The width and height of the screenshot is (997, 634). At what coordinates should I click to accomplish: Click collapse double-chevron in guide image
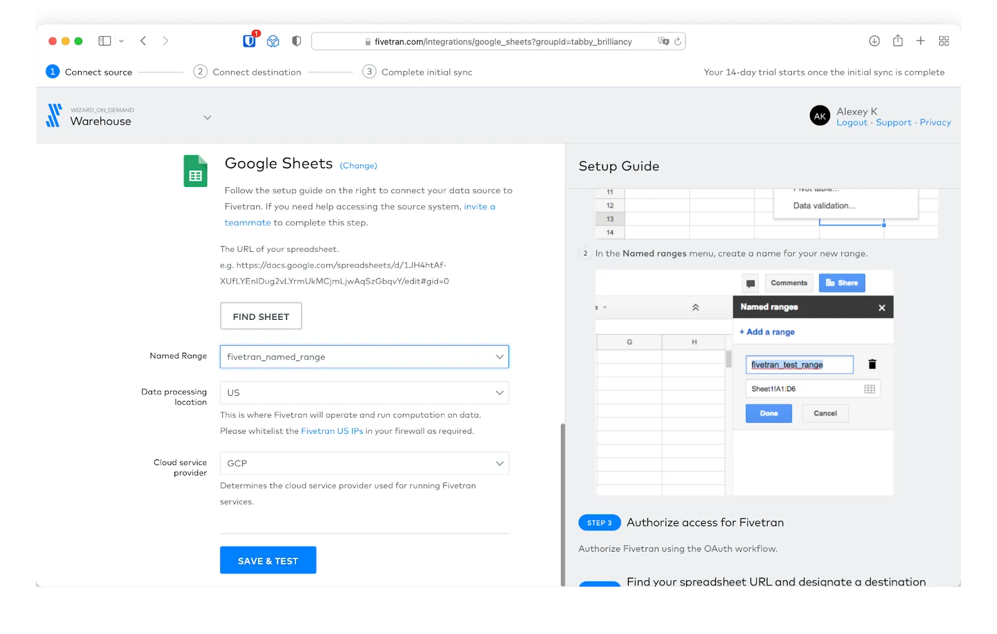point(695,307)
